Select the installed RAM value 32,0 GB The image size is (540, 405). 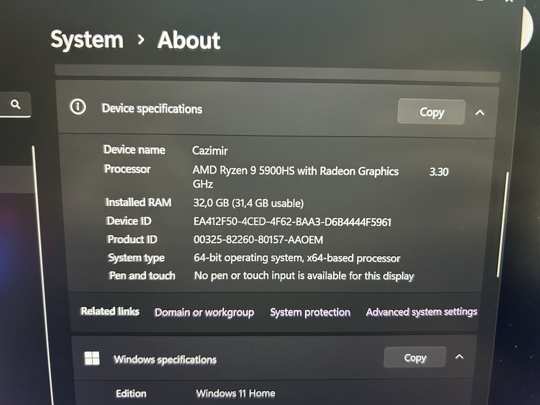[211, 203]
